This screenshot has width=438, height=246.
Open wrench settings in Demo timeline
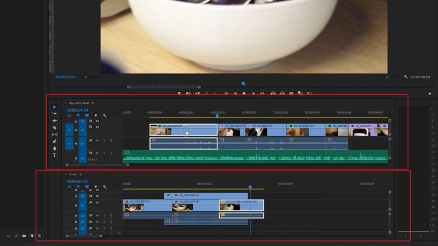105,186
